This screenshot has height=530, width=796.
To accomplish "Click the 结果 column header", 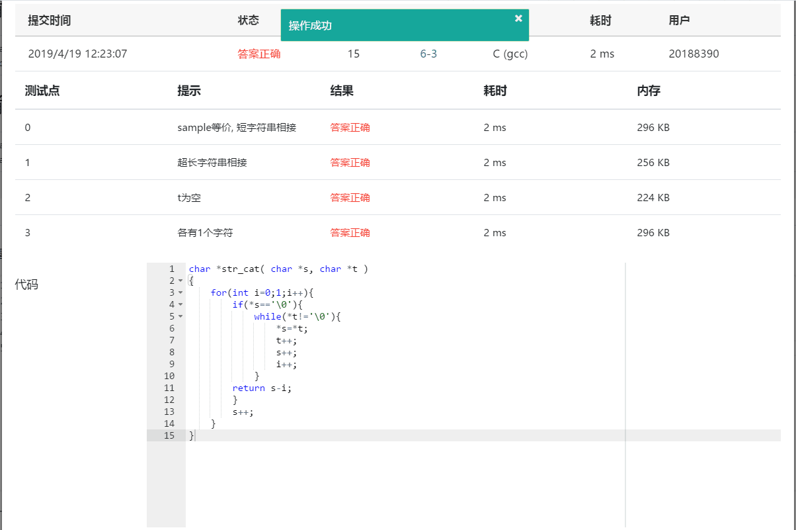I will point(342,91).
